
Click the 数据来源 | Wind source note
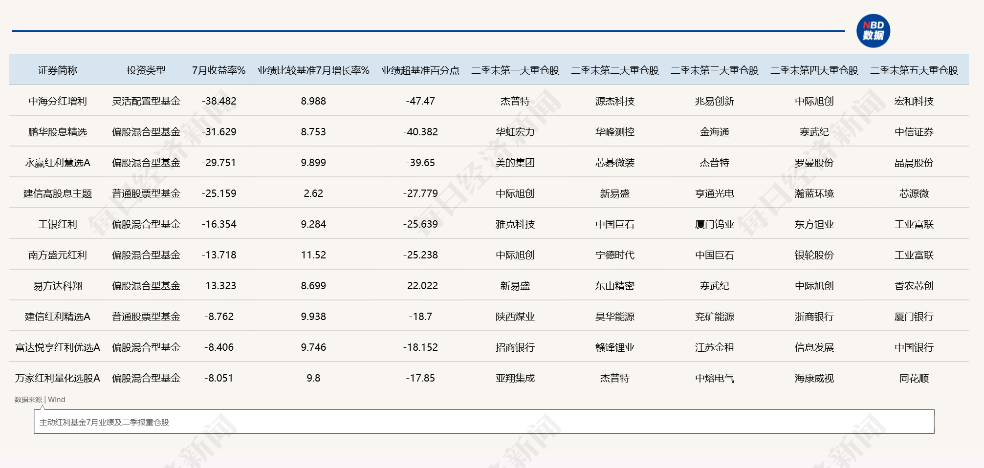tap(40, 400)
